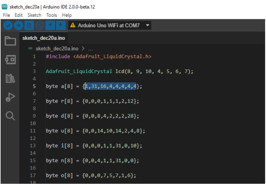Click the Open sketch up-arrow icon
Image resolution: width=266 pixels, height=184 pixels.
(x=50, y=26)
